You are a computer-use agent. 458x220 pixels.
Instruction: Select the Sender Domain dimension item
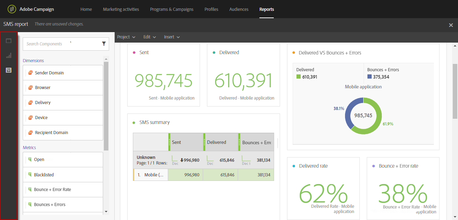(x=63, y=73)
